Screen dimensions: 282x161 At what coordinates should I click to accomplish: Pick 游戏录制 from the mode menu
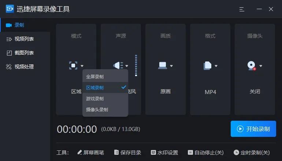[x=105, y=99]
